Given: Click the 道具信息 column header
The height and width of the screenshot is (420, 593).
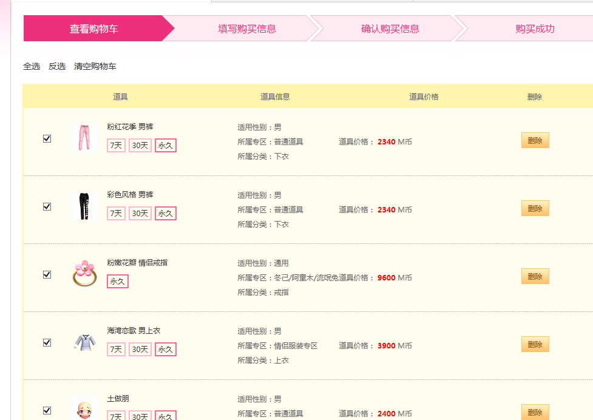Looking at the screenshot, I should point(275,97).
